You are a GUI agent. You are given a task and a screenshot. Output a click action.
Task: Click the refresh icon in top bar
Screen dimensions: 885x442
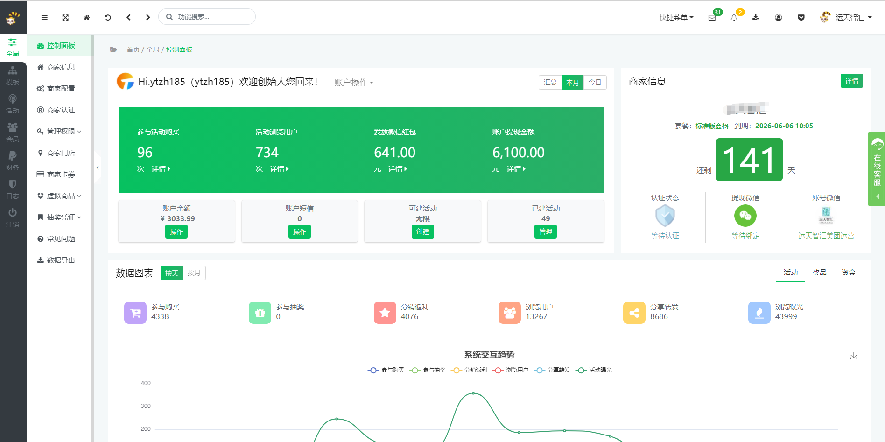pos(108,17)
